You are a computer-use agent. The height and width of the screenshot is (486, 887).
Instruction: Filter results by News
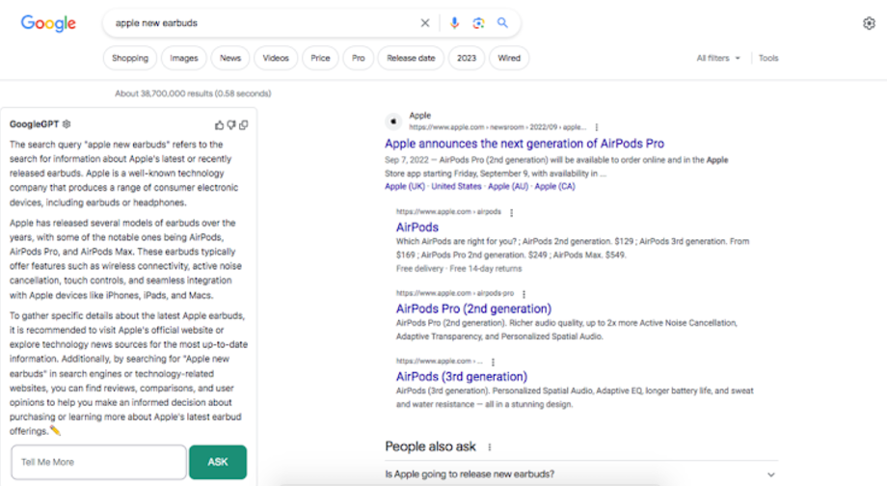click(x=230, y=58)
